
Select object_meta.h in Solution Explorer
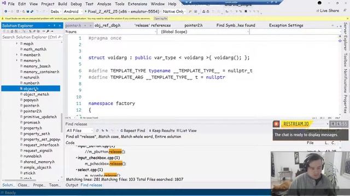[x=36, y=94]
